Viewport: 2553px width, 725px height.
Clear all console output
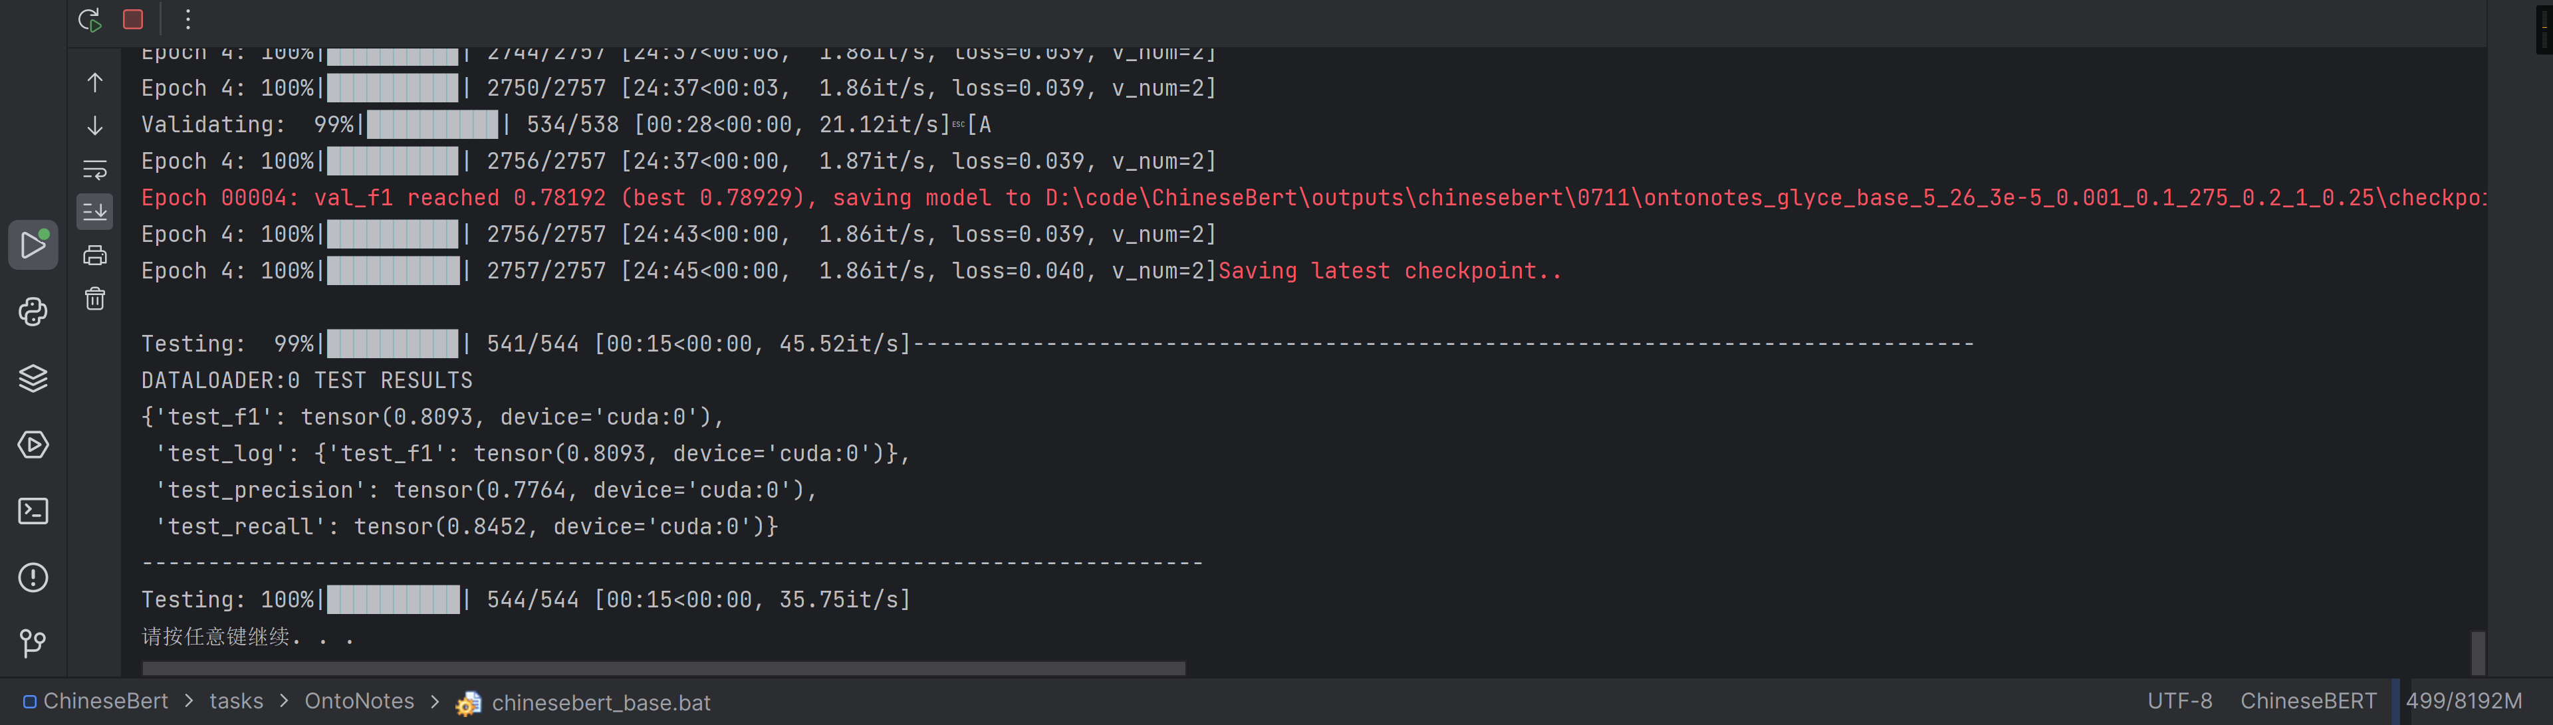coord(95,298)
